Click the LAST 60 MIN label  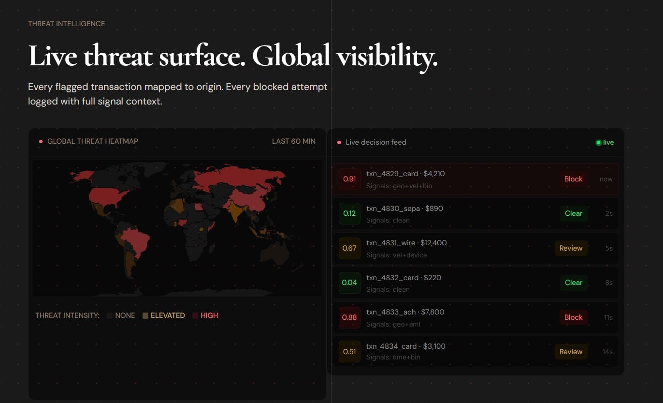(294, 141)
